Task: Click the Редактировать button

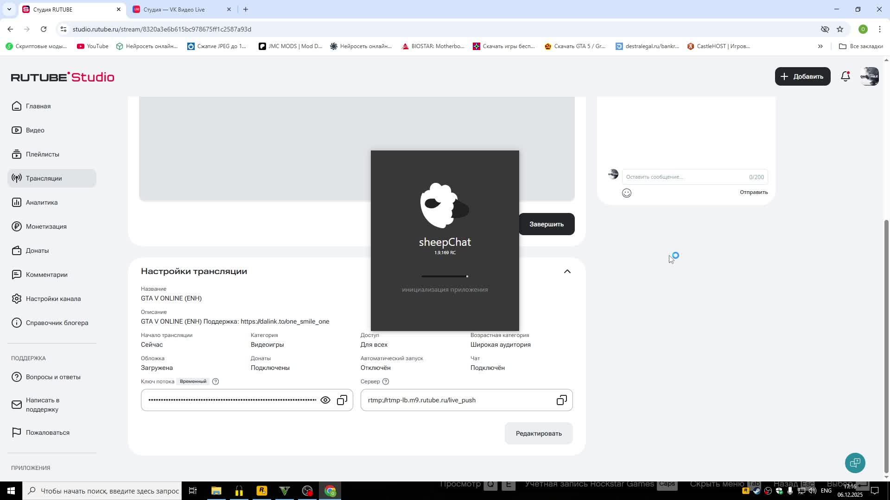Action: (x=538, y=433)
